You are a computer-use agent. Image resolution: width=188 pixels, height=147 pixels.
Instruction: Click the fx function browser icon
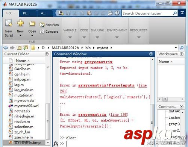[56, 144]
